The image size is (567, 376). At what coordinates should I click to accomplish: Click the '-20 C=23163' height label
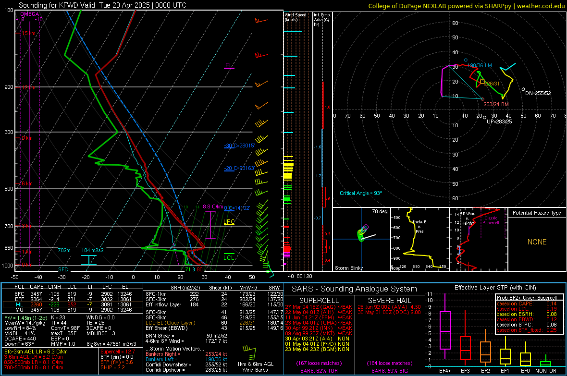[239, 168]
